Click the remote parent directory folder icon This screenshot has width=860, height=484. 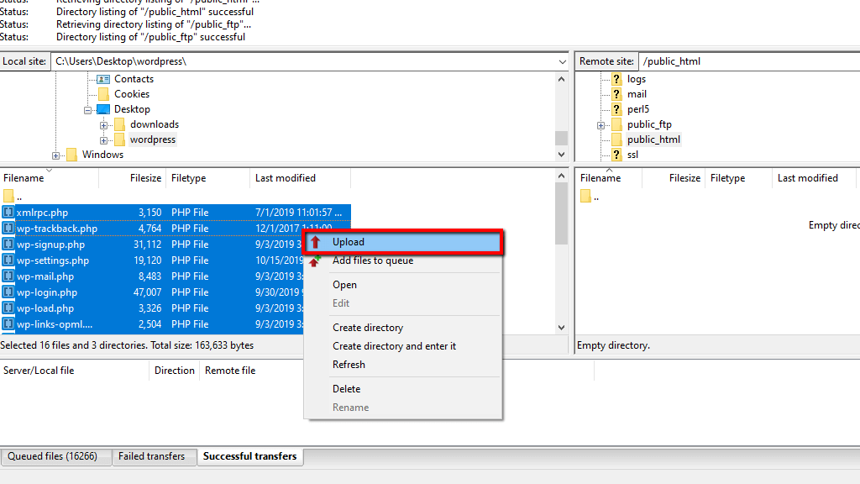point(585,196)
